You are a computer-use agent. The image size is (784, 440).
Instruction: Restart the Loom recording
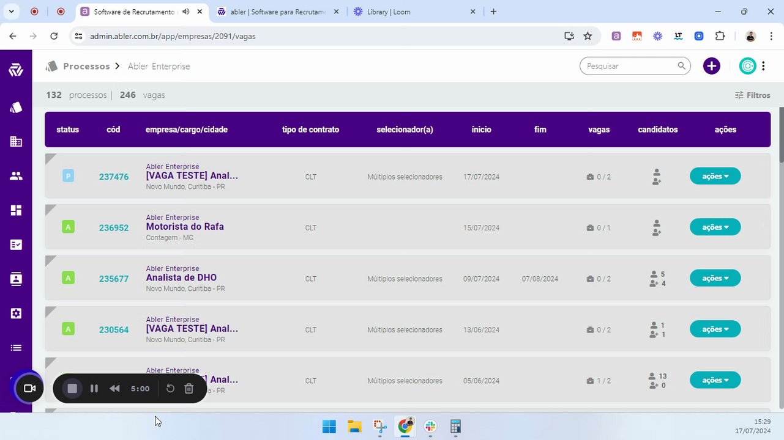171,389
